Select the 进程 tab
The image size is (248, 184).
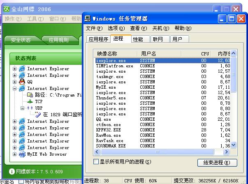121,39
